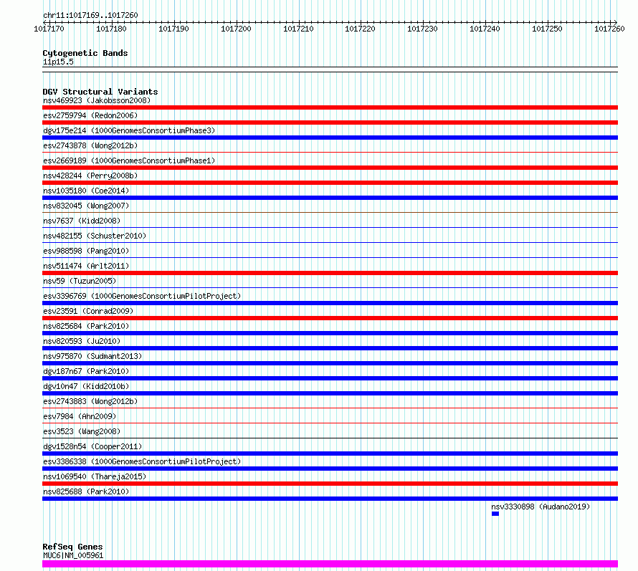The height and width of the screenshot is (571, 638).
Task: Click dgv187n67 (Park2010) variant label
Action: (x=86, y=371)
